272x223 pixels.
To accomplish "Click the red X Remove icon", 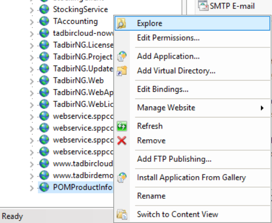I will click(122, 141).
